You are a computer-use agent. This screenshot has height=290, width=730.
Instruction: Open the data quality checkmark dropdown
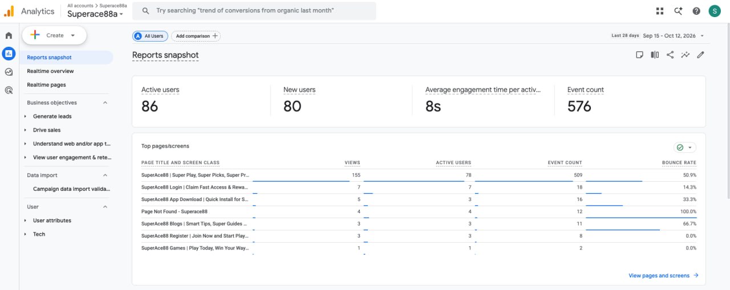pyautogui.click(x=685, y=147)
